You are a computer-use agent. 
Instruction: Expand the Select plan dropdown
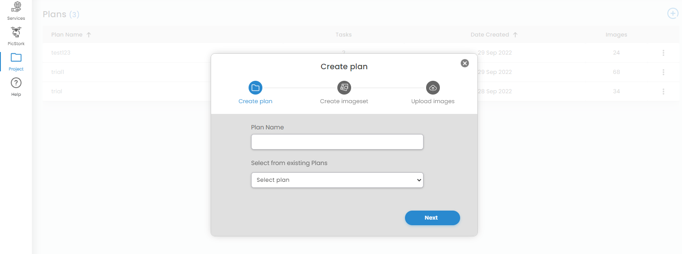click(x=337, y=180)
